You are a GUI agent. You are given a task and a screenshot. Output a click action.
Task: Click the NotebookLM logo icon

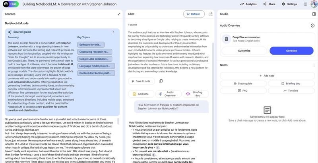point(6,4)
